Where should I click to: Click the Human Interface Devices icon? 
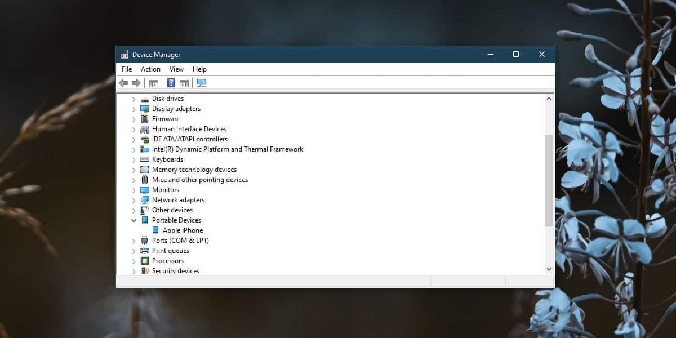[145, 129]
